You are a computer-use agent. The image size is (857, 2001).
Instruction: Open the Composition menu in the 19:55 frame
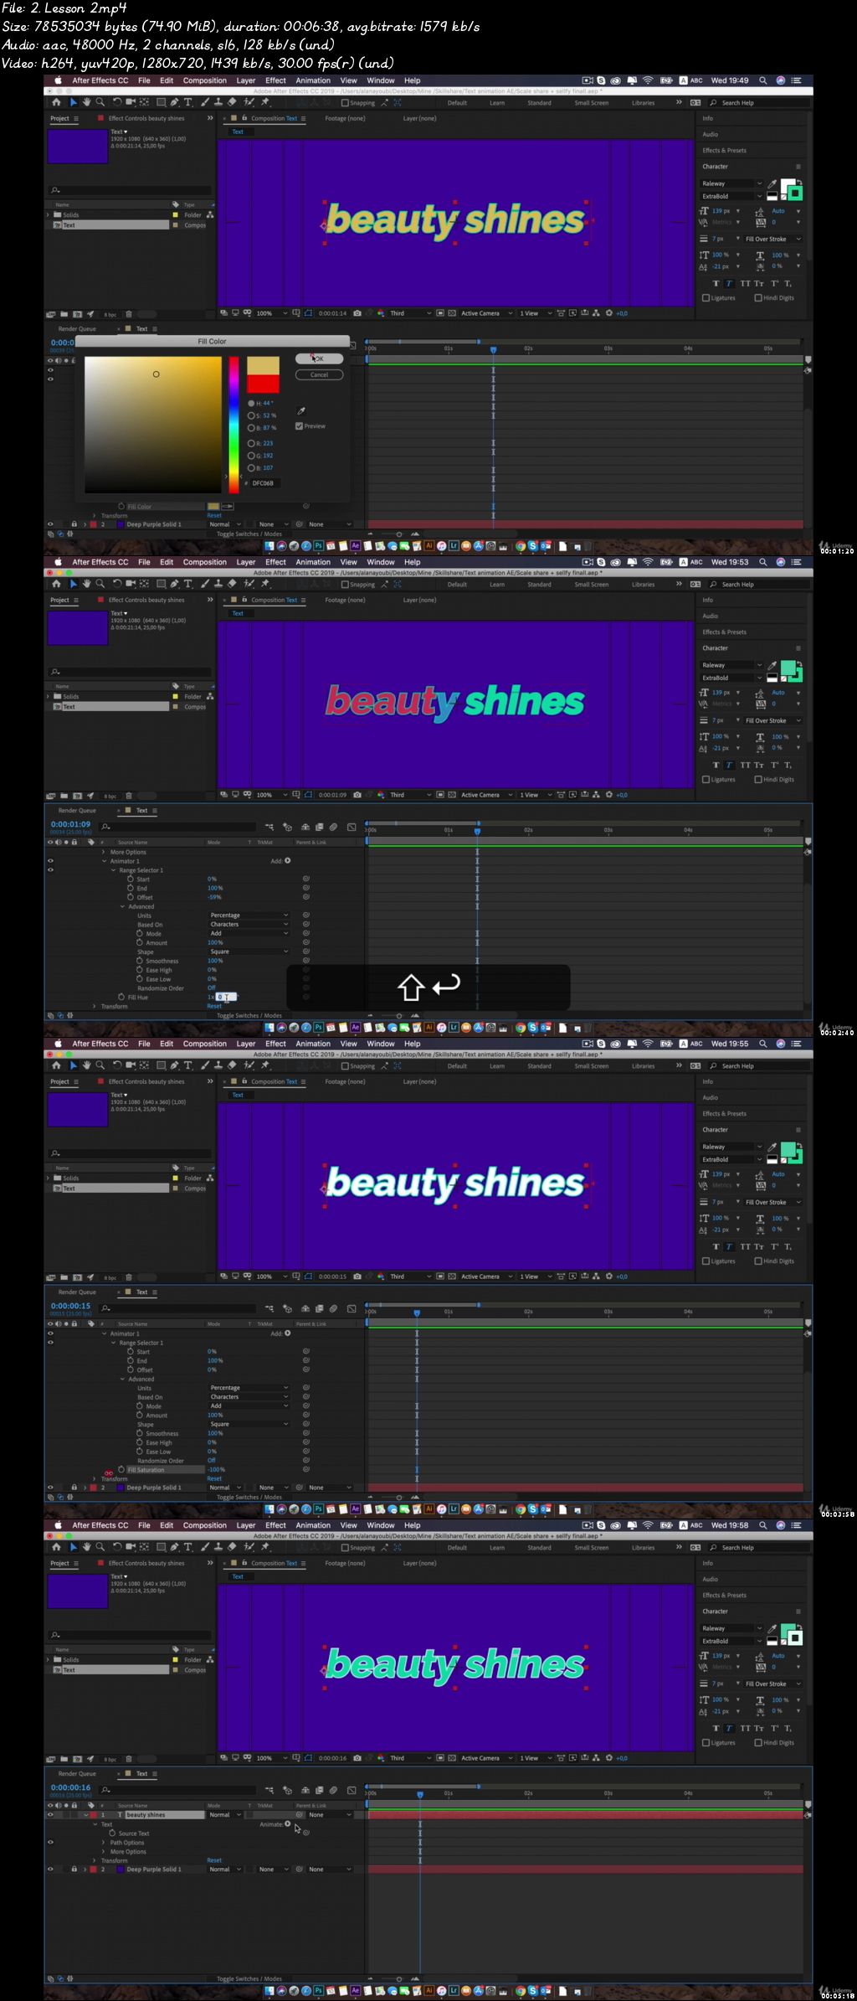(205, 1044)
